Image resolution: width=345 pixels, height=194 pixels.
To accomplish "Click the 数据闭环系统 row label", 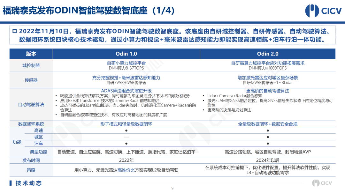I will (x=31, y=124).
